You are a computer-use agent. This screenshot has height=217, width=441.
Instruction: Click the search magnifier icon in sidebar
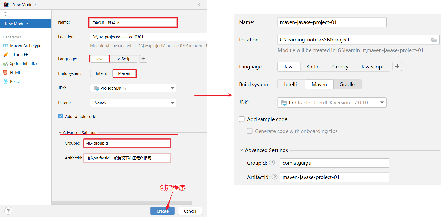point(6,14)
